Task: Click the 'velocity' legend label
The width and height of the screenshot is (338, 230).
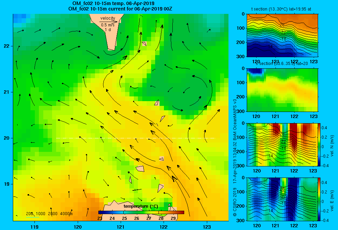Action: pyautogui.click(x=108, y=18)
